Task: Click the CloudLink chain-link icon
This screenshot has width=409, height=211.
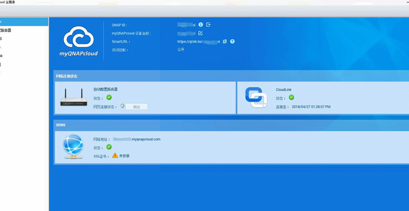Action: coord(256,97)
